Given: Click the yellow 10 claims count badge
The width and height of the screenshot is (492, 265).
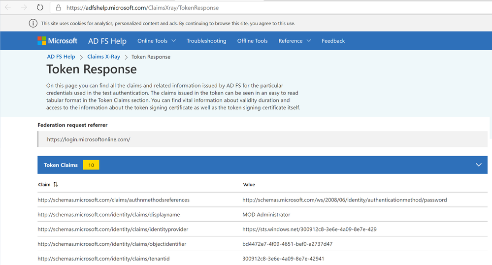Looking at the screenshot, I should pos(91,165).
